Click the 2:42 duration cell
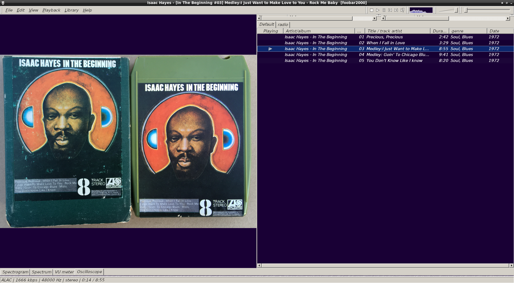The height and width of the screenshot is (283, 514). [x=443, y=37]
